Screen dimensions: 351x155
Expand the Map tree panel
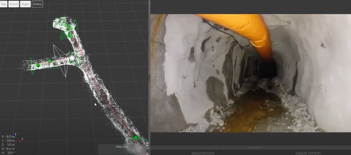(123, 147)
